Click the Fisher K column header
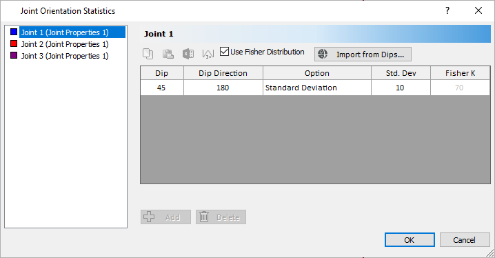This screenshot has height=258, width=495. pyautogui.click(x=460, y=73)
